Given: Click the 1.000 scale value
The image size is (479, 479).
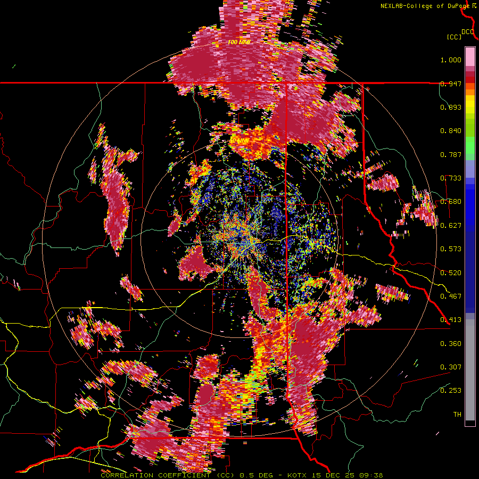Looking at the screenshot, I should tap(451, 60).
